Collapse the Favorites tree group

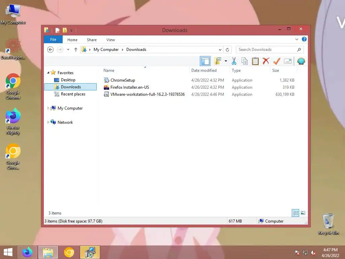tap(48, 73)
